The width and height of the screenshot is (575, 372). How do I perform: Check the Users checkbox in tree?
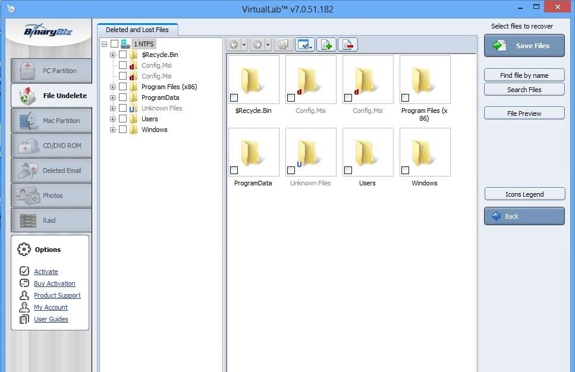(123, 119)
